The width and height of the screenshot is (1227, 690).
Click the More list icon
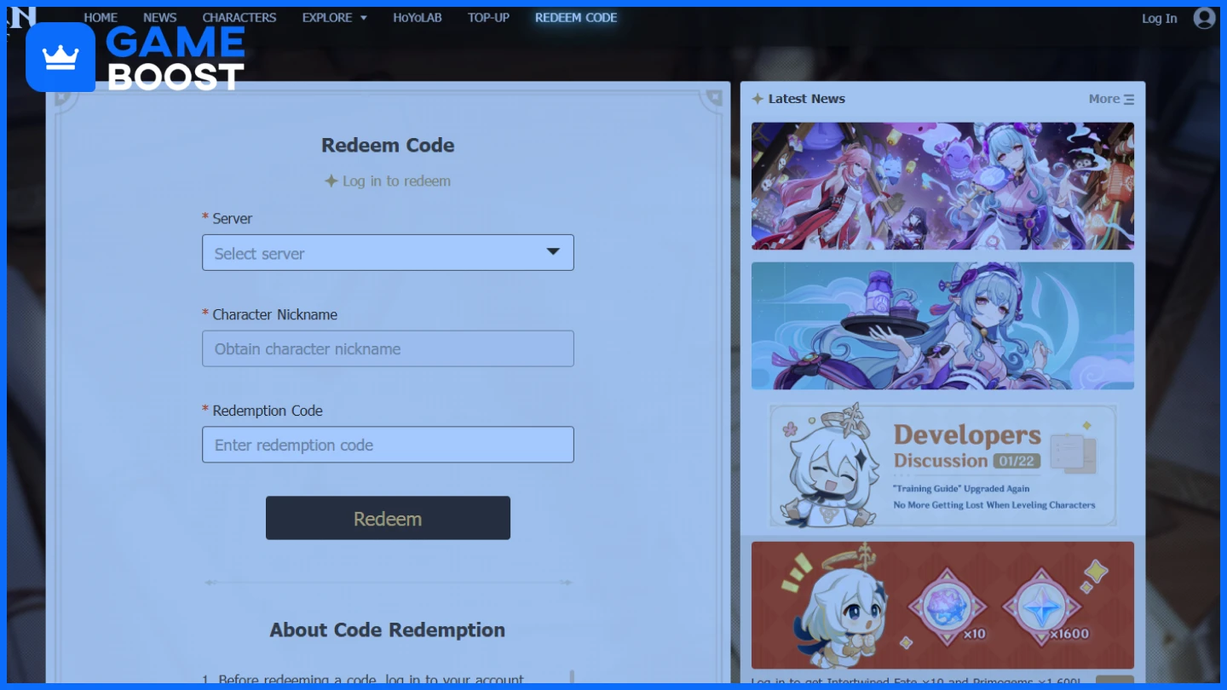(1129, 100)
